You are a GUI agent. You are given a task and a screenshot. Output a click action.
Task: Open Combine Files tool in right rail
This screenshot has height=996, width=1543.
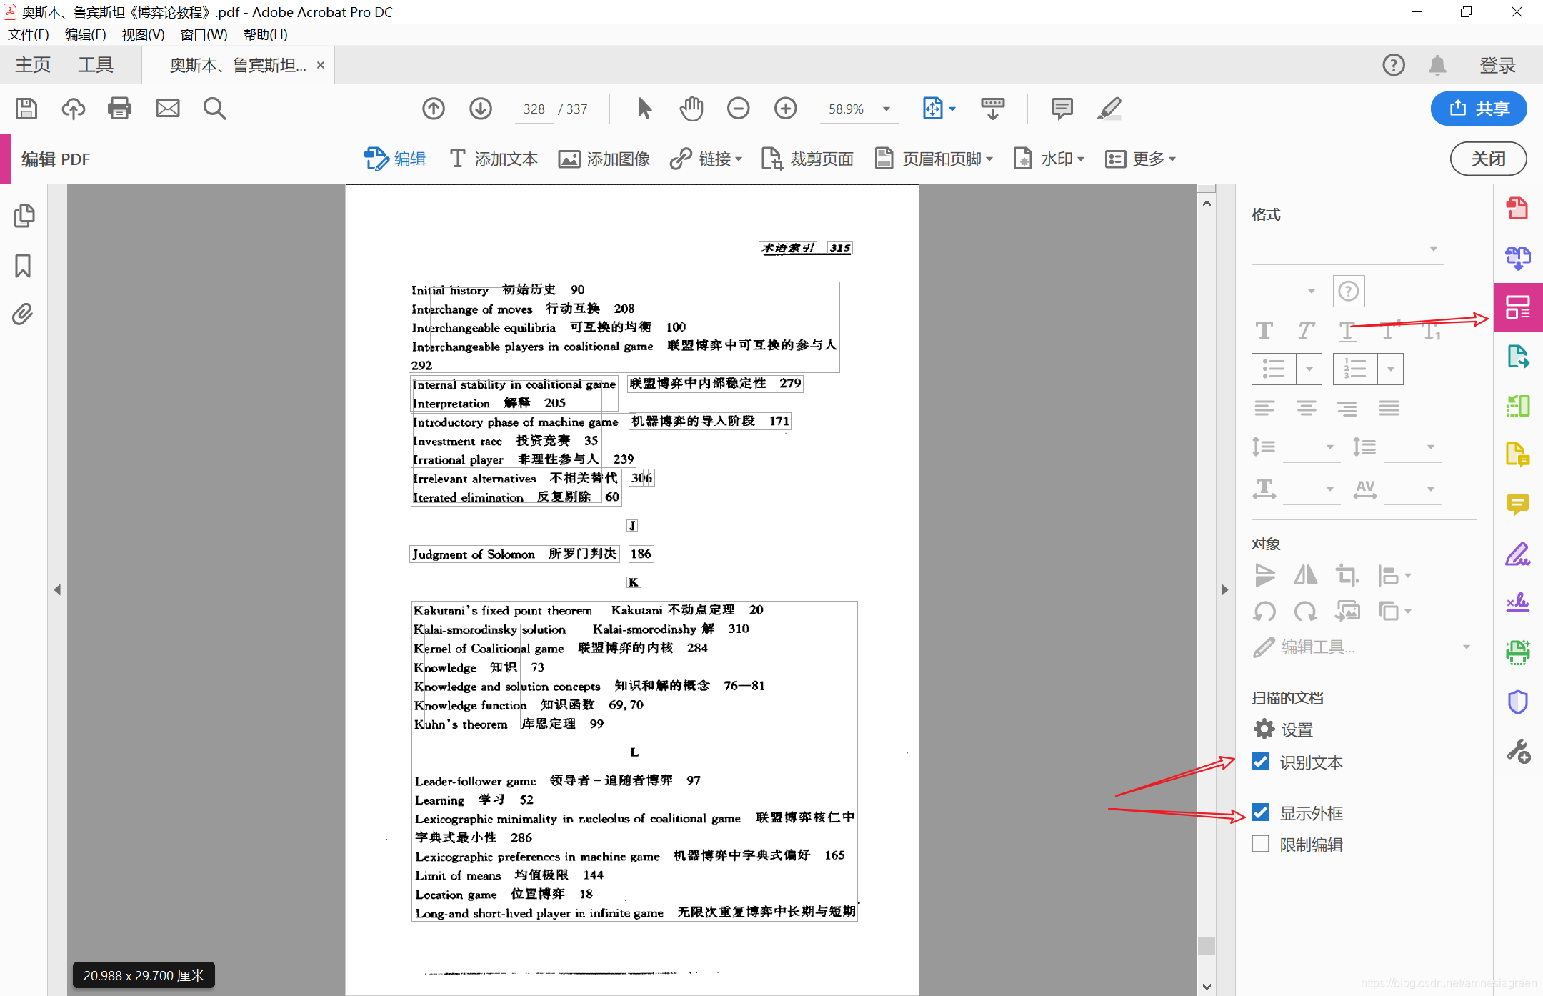[x=1517, y=258]
